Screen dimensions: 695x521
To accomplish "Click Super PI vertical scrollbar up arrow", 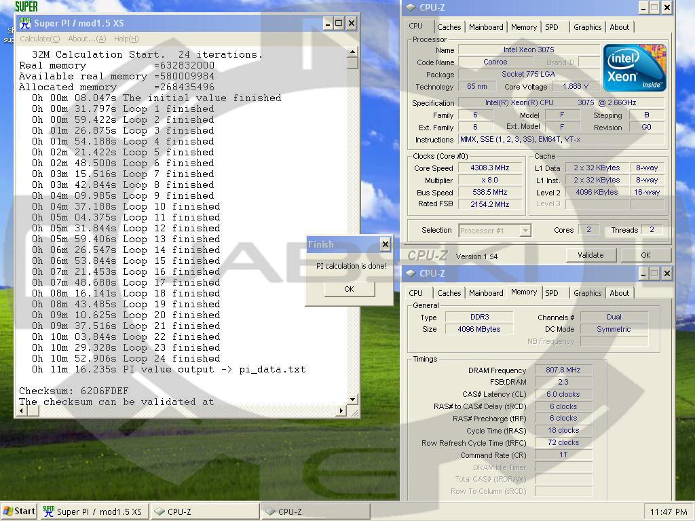I will point(352,52).
